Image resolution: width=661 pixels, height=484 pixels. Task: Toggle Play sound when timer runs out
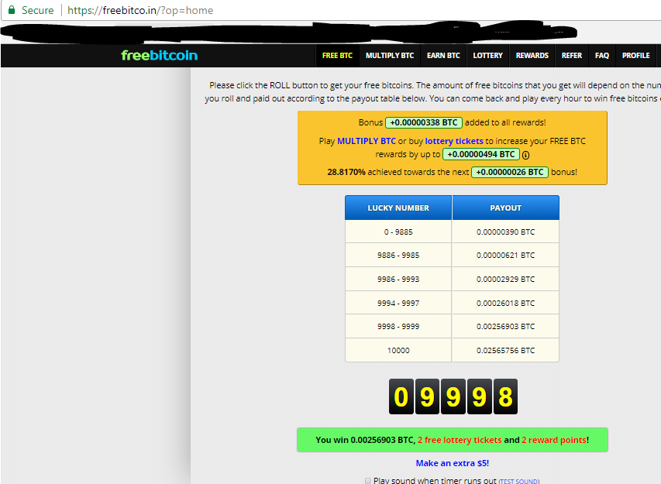368,481
